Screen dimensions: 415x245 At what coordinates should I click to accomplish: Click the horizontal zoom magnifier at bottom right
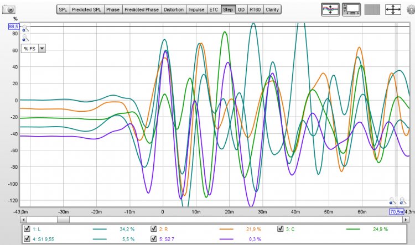pyautogui.click(x=402, y=202)
